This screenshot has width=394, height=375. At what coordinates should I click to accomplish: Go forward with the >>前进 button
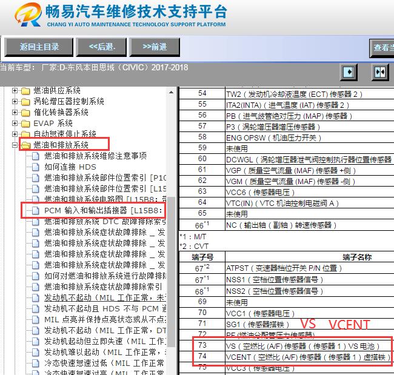(x=155, y=47)
